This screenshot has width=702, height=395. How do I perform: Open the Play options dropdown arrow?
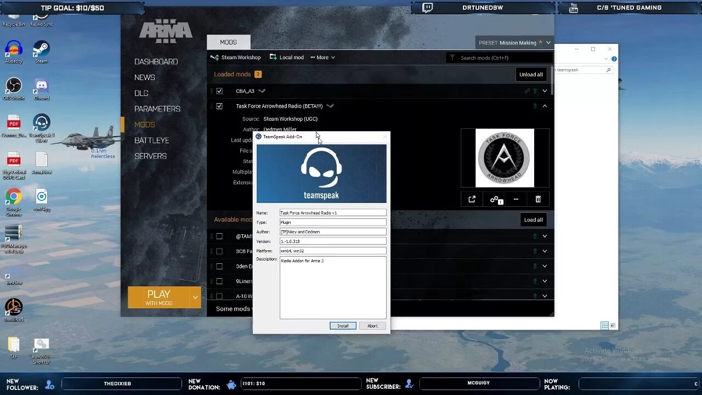195,298
